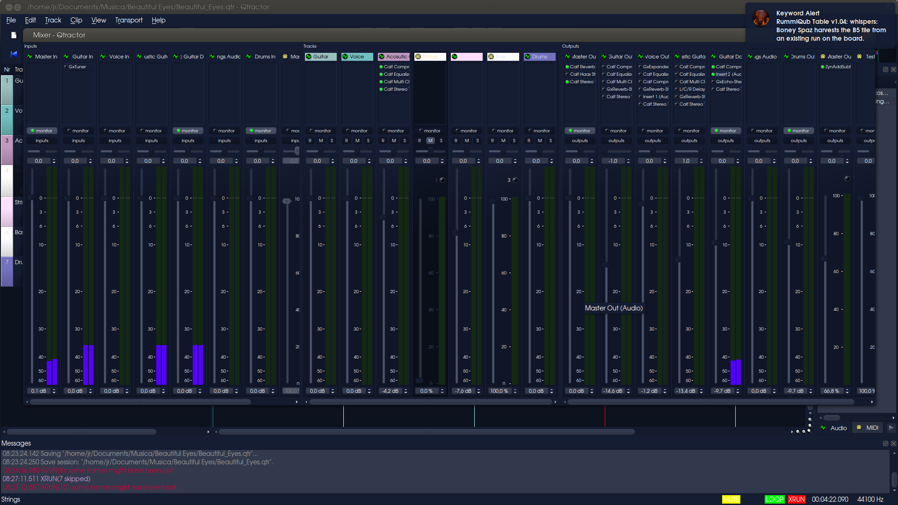Screen dimensions: 898x505
Task: Click the MIDI Master Out bus connector icon
Action: click(x=823, y=57)
